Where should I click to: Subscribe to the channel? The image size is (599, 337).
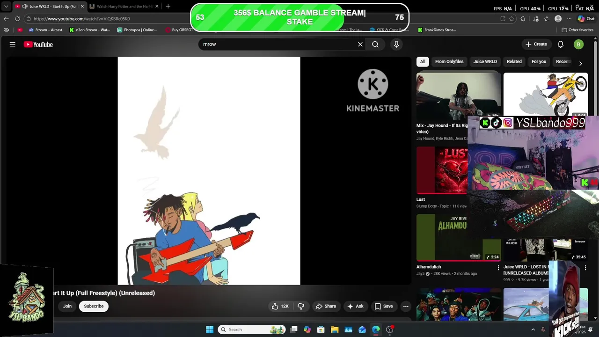click(x=94, y=306)
